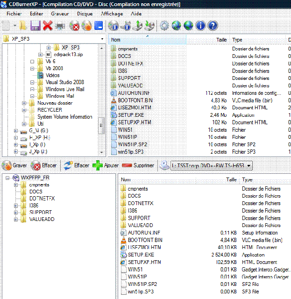291x299 pixels.
Task: Select SETUPXP.HTM in compilation file list
Action: [144, 262]
